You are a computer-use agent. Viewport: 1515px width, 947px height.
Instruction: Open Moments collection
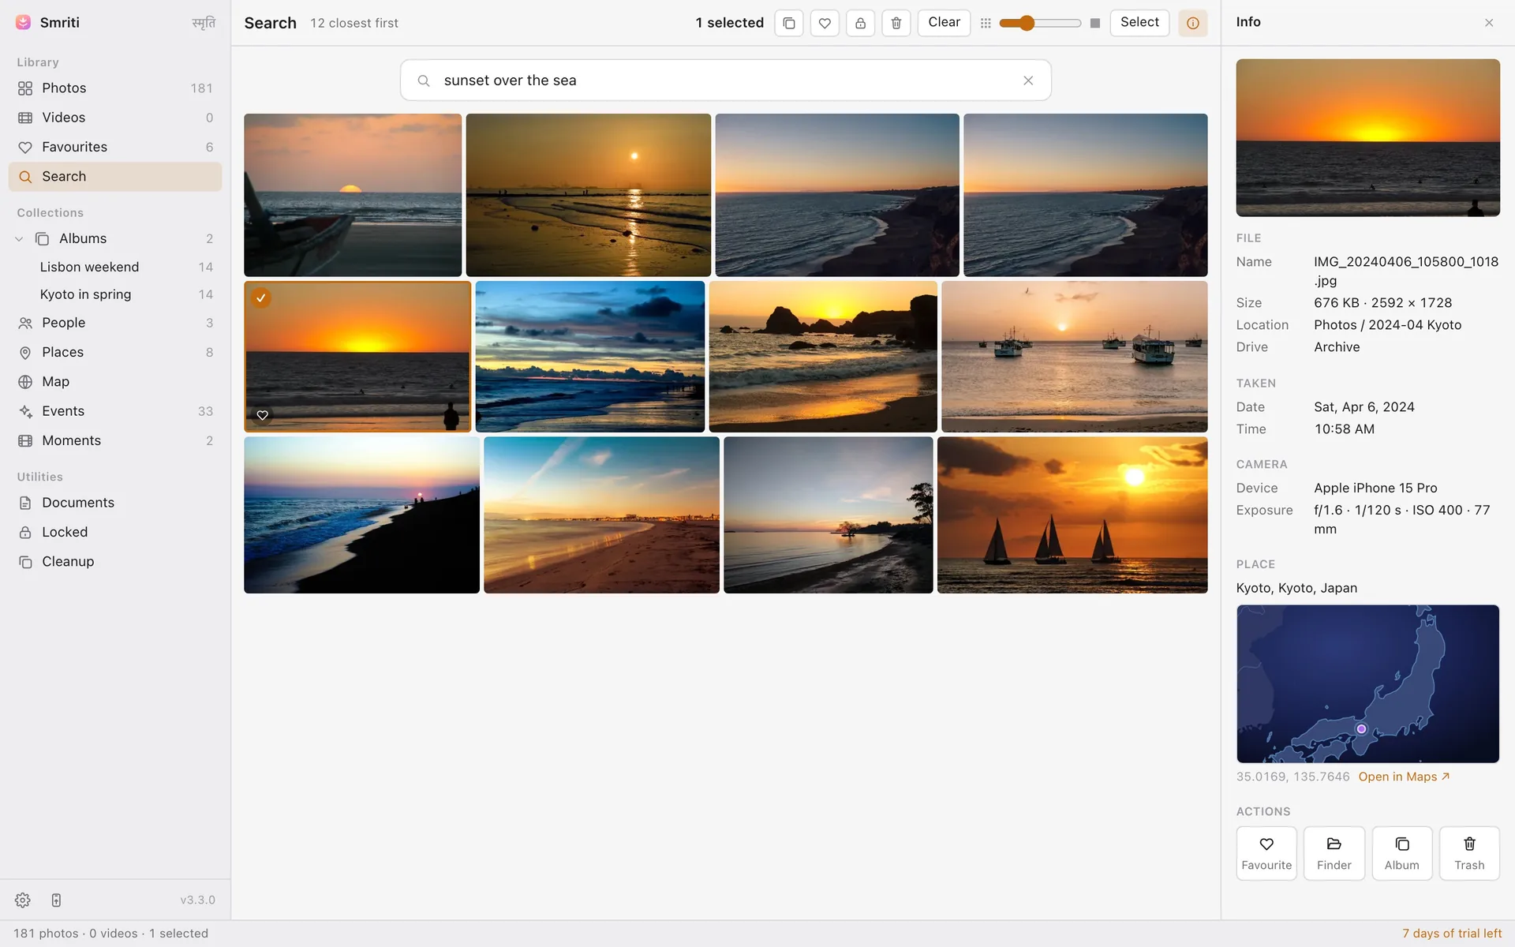tap(115, 440)
